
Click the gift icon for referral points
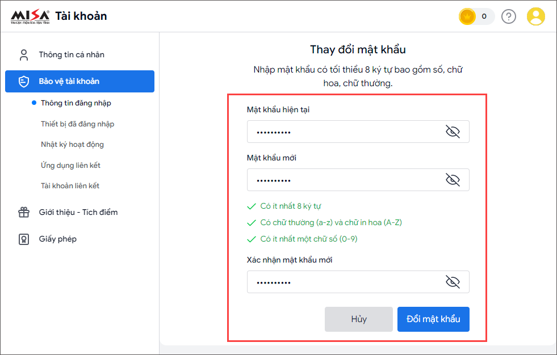click(24, 213)
